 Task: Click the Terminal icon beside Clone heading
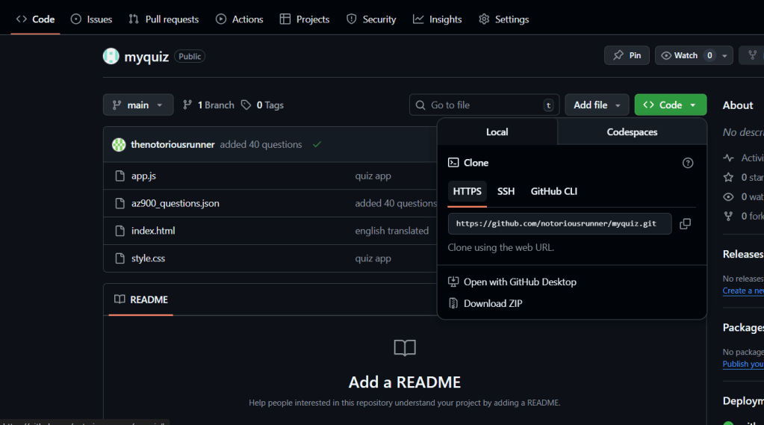(453, 162)
